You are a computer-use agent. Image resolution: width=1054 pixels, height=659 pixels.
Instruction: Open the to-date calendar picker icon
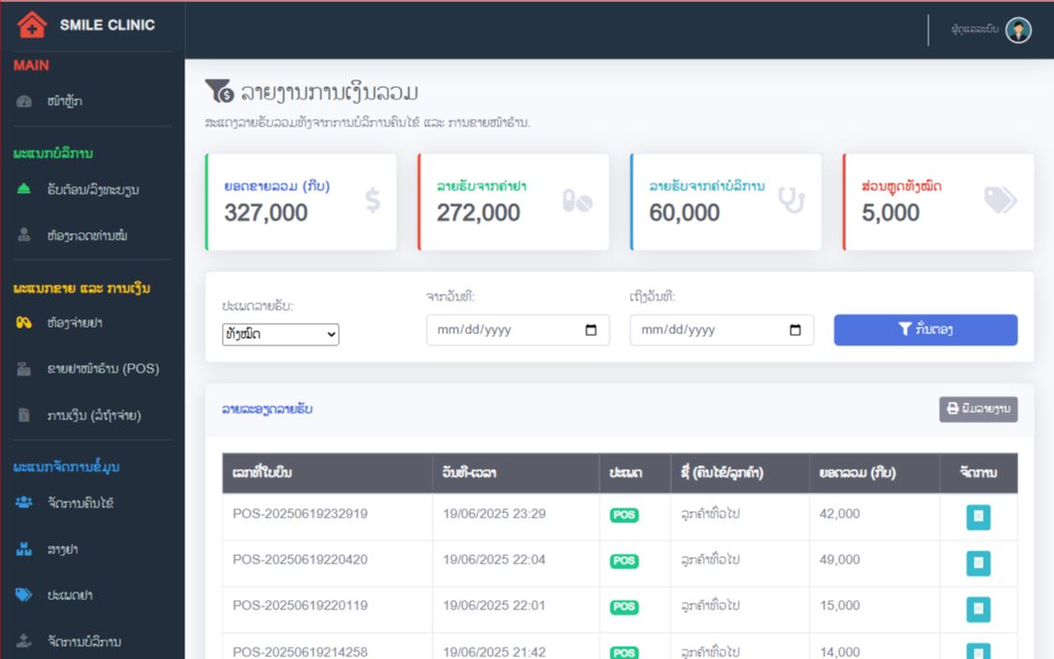(x=795, y=330)
